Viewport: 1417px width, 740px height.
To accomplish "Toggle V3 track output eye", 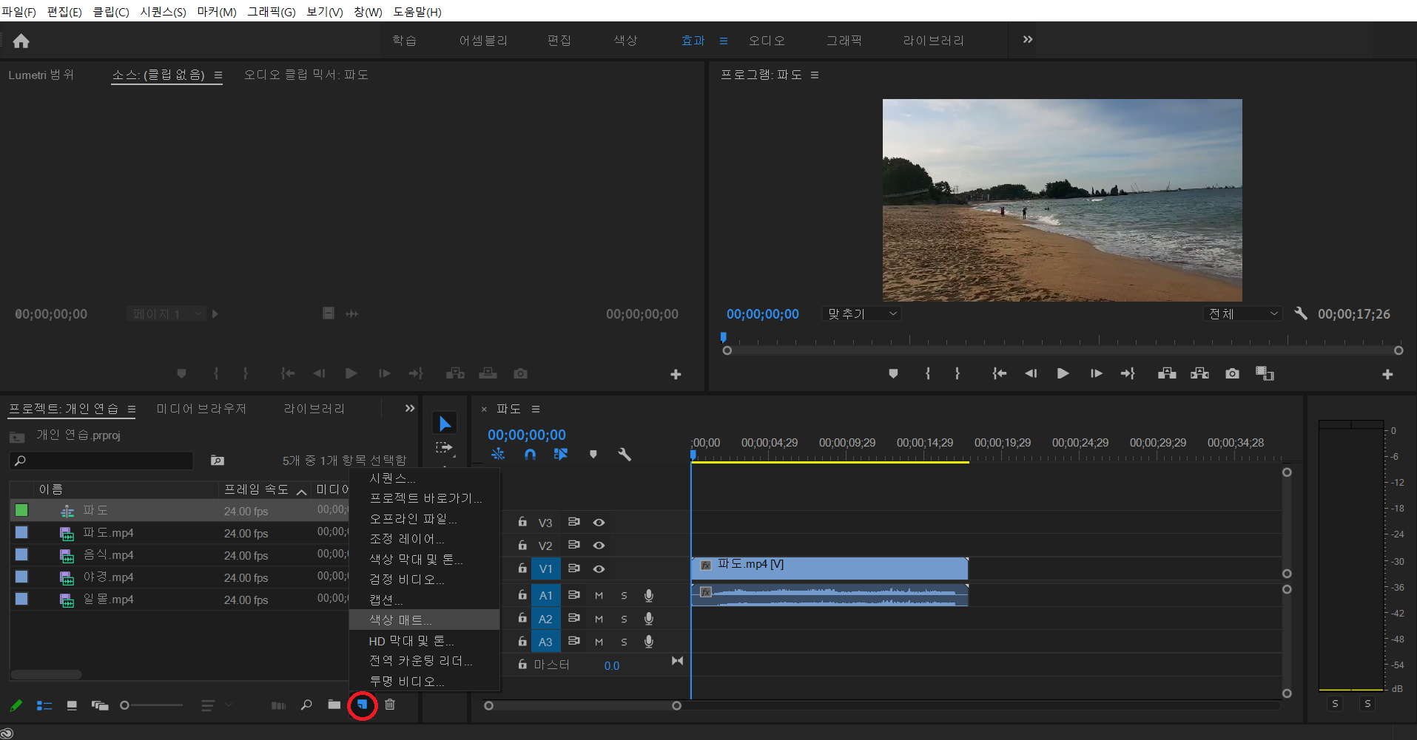I will tap(599, 523).
